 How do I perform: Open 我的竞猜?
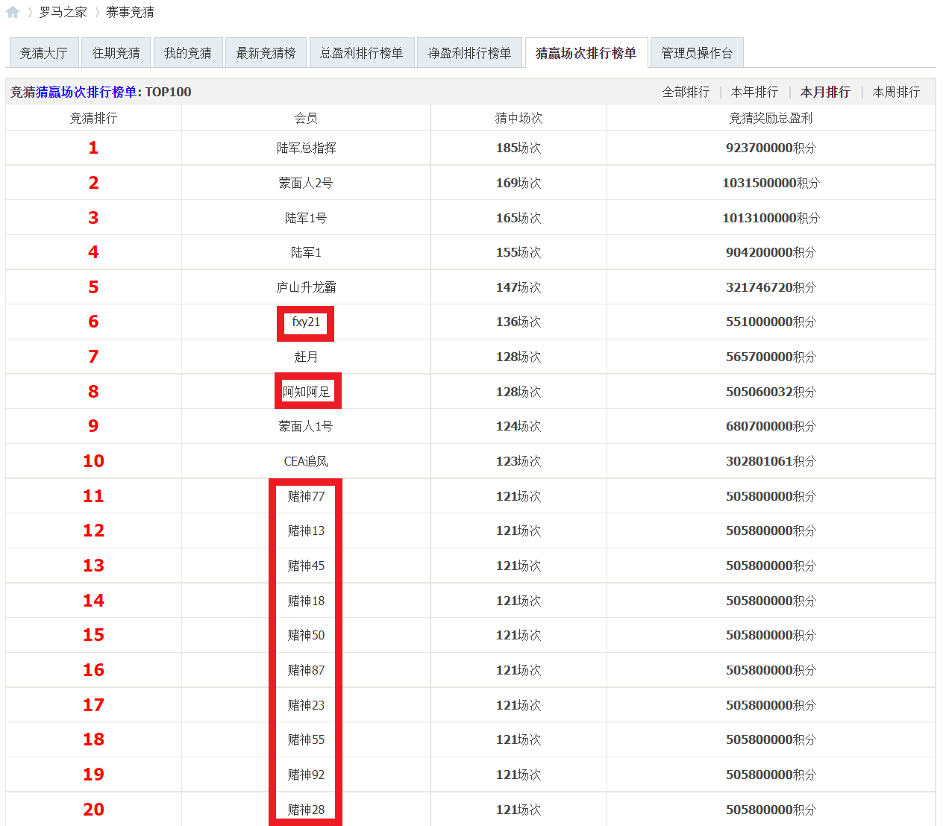tap(188, 52)
